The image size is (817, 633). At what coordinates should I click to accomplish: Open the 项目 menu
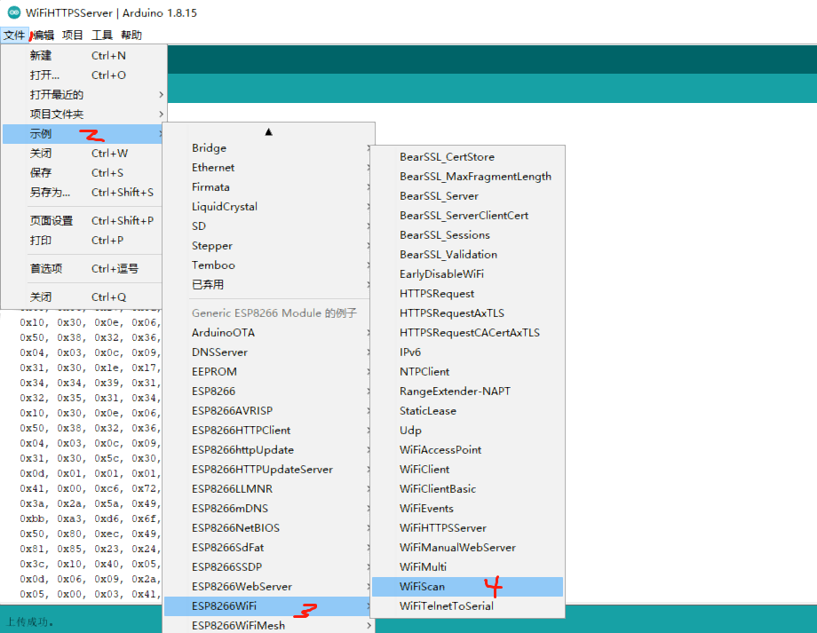coord(73,35)
